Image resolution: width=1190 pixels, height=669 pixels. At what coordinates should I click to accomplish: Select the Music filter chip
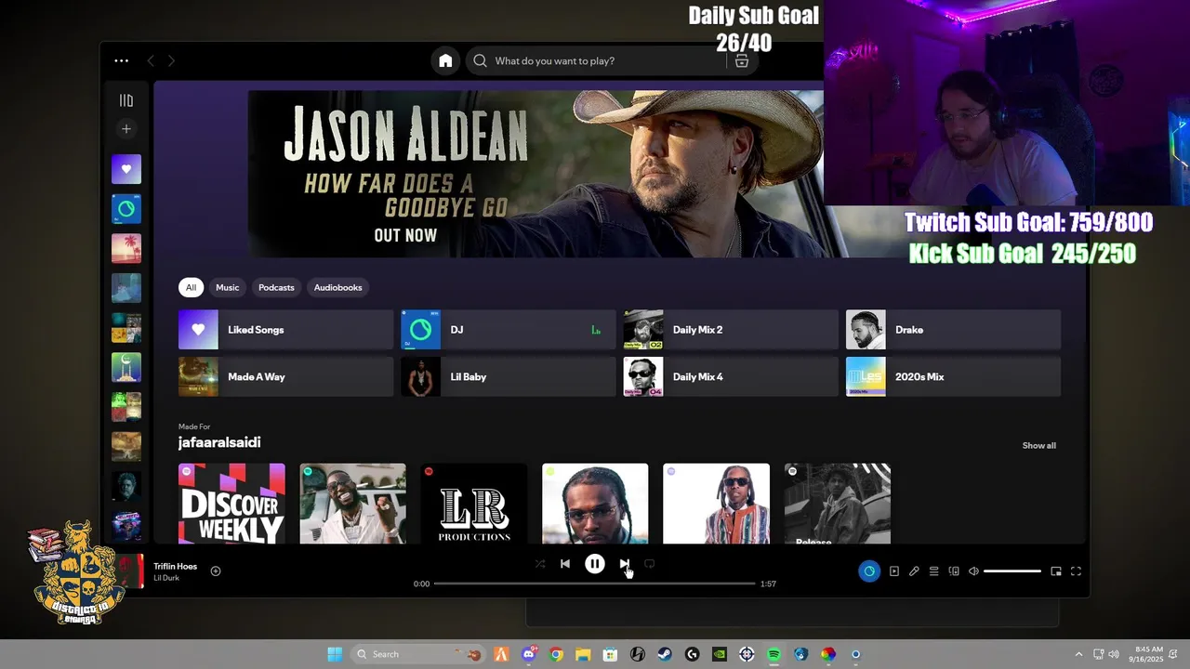[228, 287]
